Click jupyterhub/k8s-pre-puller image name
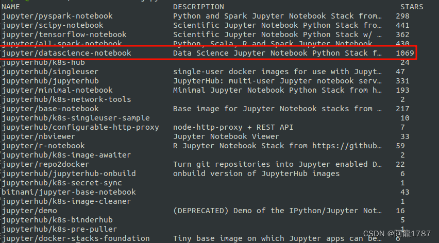The height and width of the screenshot is (243, 439). 59,229
